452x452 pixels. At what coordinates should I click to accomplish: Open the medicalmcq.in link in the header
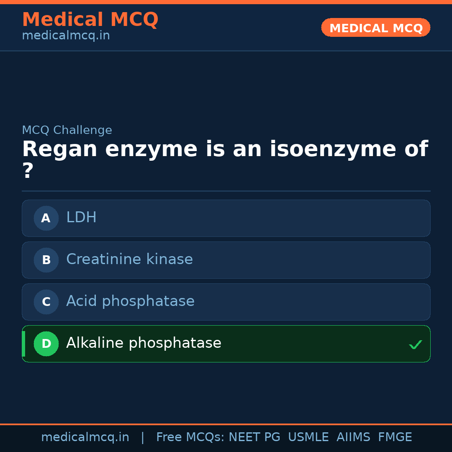click(66, 36)
